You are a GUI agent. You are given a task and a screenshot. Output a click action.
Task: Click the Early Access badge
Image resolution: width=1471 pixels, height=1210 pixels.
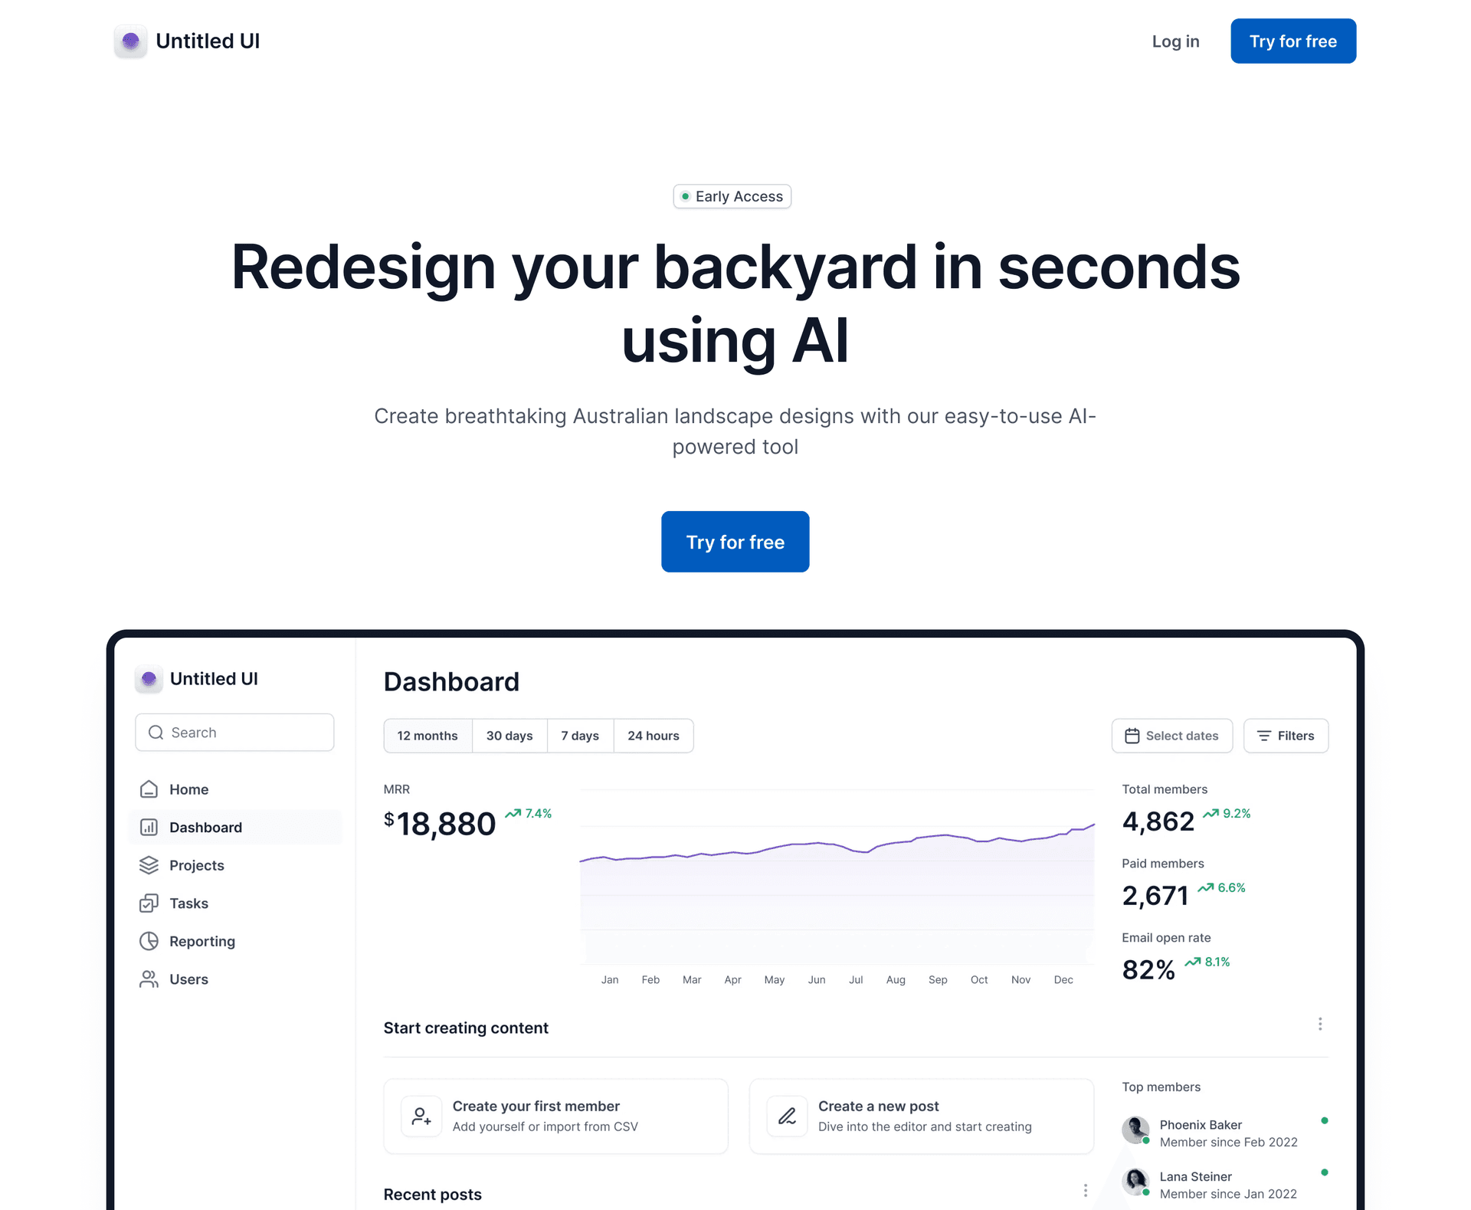point(732,196)
